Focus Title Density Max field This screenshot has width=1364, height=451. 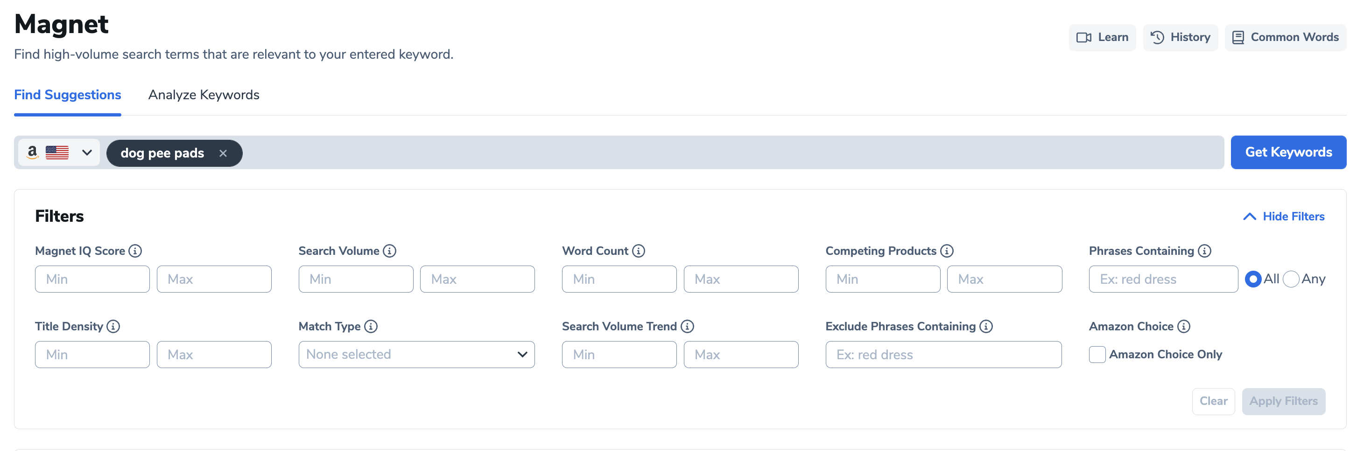pos(214,355)
